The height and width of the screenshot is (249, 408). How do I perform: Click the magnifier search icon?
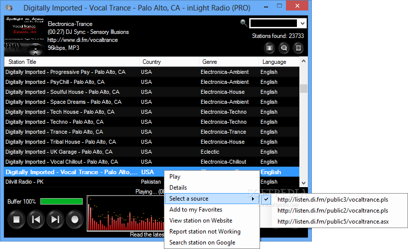coord(244,23)
